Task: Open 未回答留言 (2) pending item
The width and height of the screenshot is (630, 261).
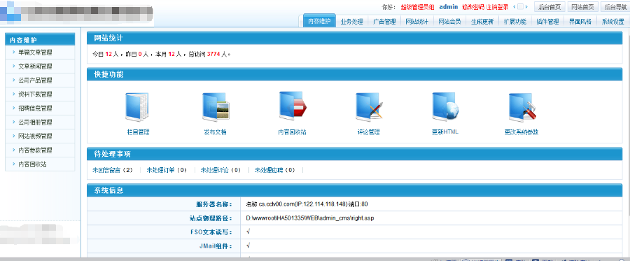Action: [x=112, y=170]
